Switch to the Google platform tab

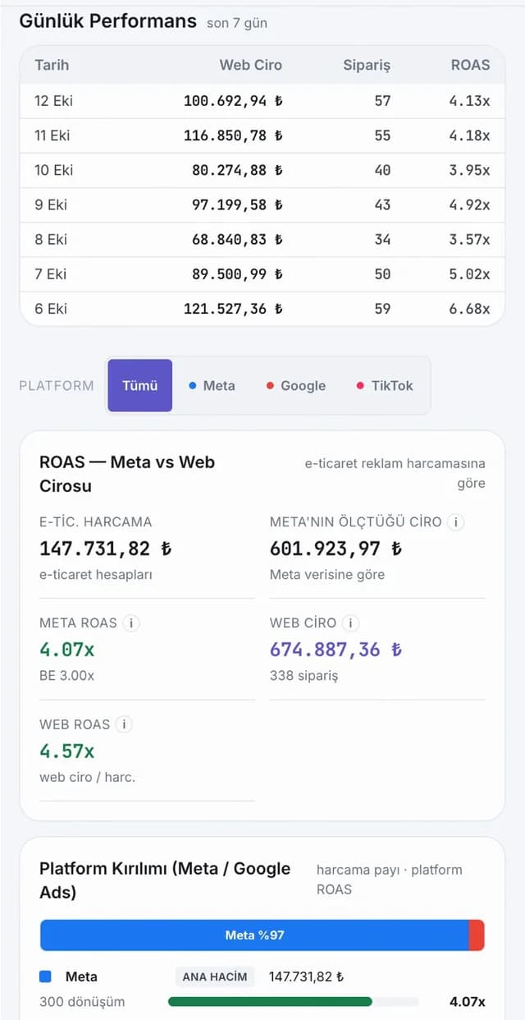coord(296,385)
